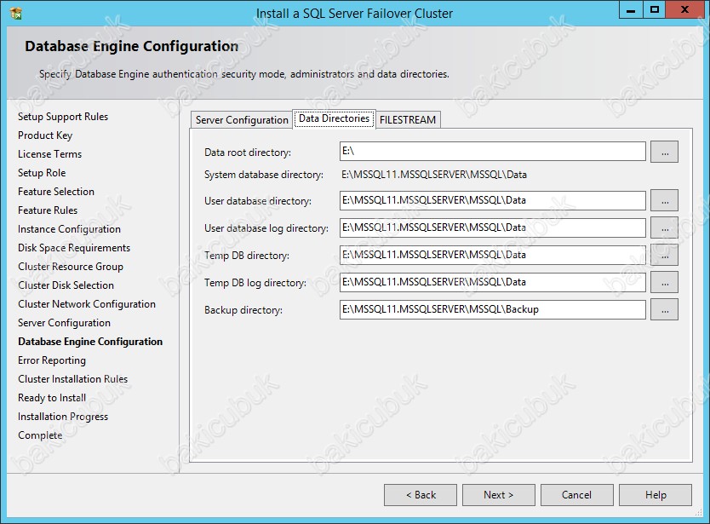Browse for Temp DB log directory

[664, 282]
